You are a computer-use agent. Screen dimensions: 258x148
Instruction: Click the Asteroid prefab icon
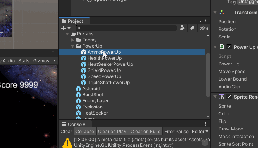pos(79,89)
